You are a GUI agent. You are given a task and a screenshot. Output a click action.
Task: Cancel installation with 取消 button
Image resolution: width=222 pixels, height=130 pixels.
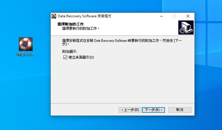click(x=180, y=110)
